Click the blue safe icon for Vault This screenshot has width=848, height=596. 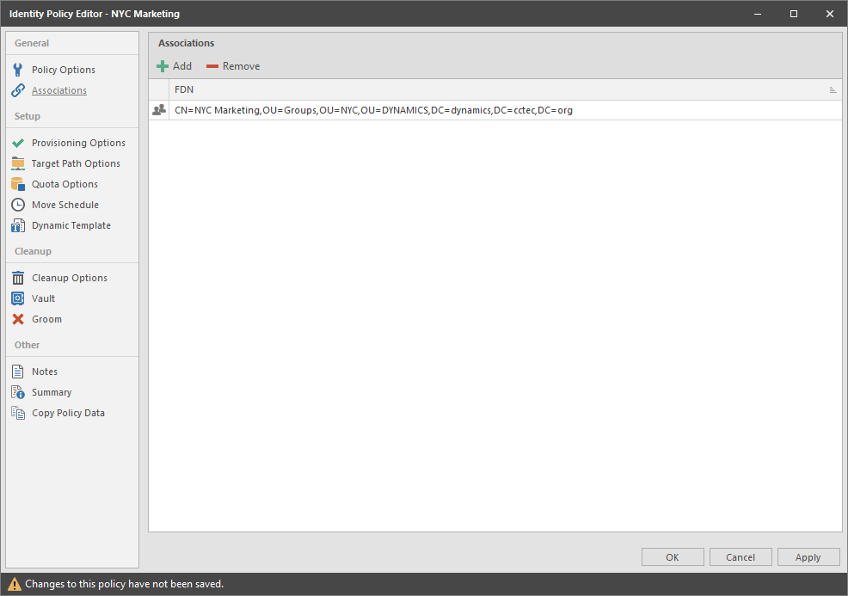18,298
